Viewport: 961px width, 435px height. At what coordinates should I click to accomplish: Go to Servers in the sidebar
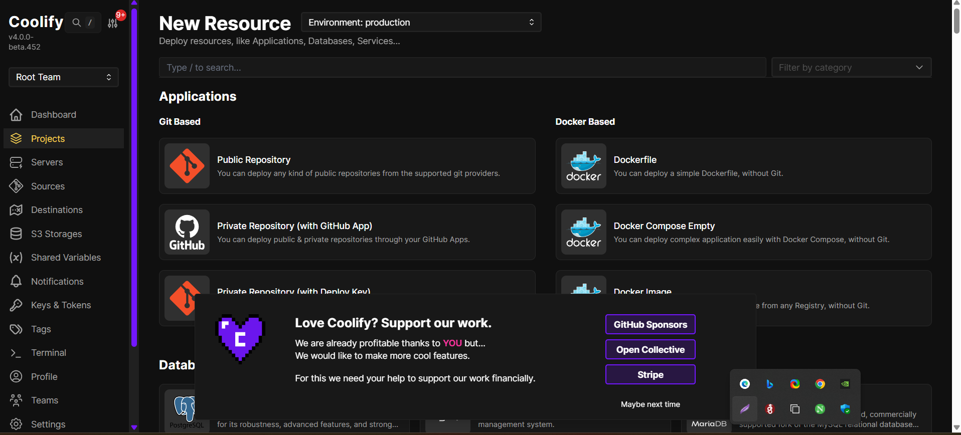pos(47,162)
